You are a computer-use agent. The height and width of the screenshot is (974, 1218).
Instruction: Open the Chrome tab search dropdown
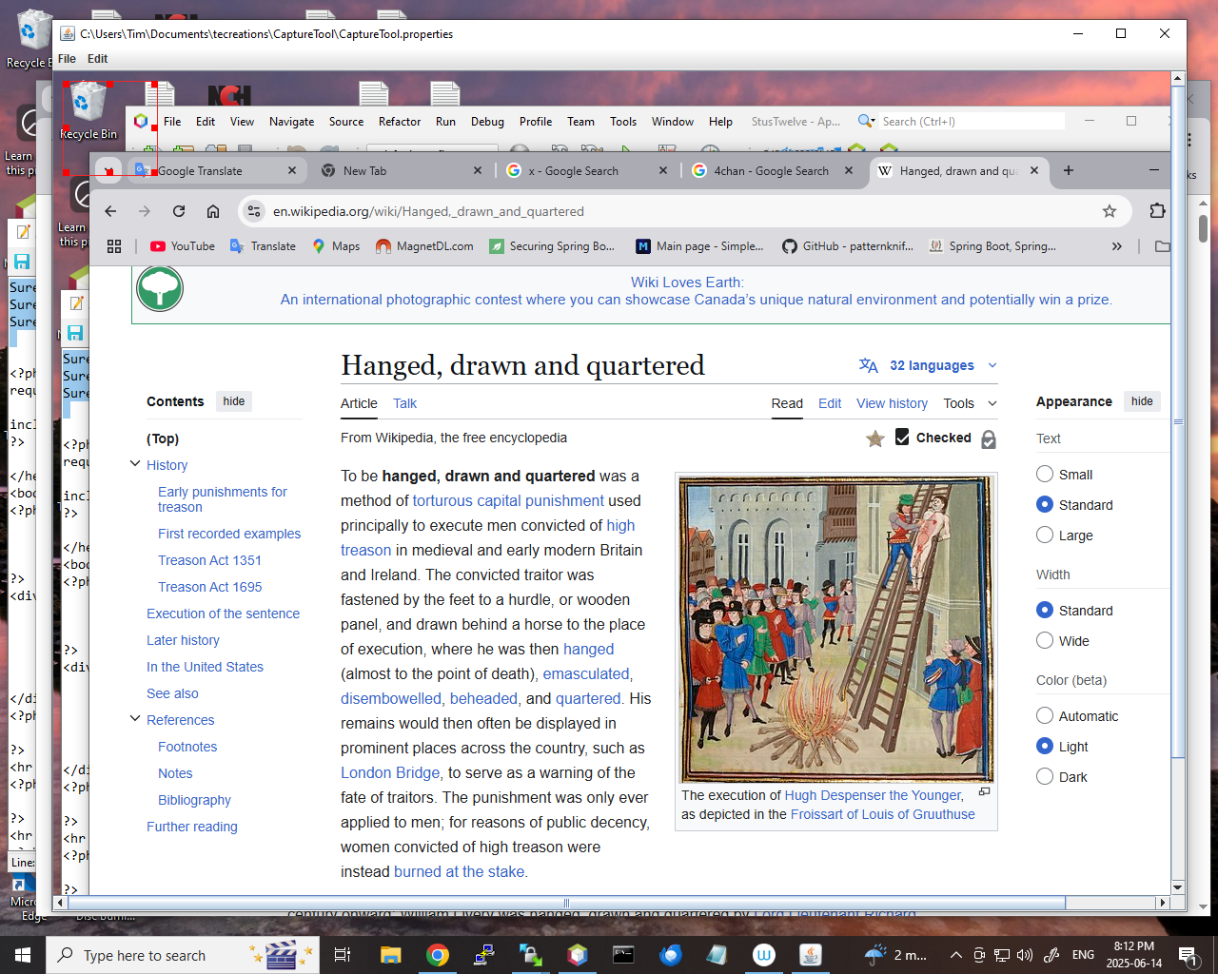point(108,170)
